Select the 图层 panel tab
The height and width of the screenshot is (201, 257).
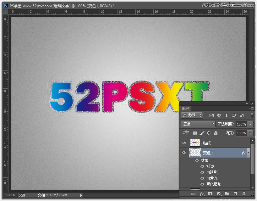(x=185, y=109)
